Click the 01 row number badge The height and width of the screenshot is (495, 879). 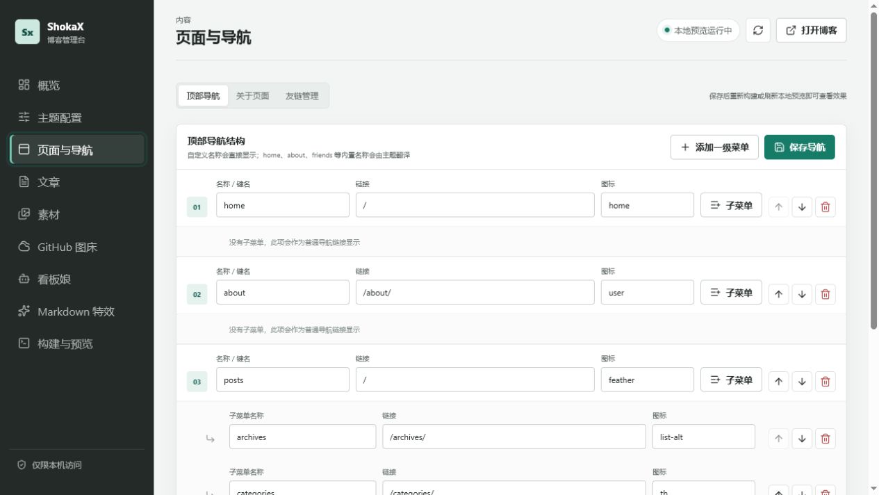197,207
